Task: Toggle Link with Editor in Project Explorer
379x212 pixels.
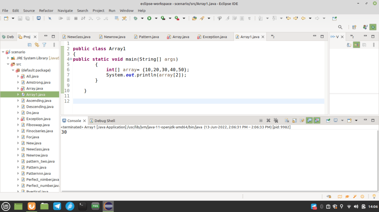Action: click(37, 45)
